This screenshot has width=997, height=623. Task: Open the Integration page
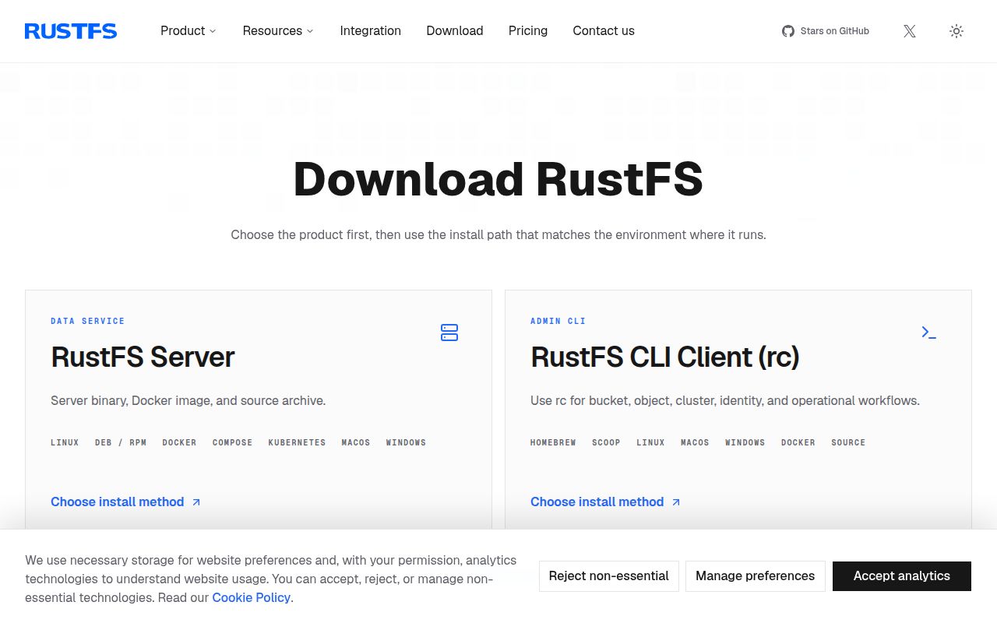pyautogui.click(x=371, y=31)
